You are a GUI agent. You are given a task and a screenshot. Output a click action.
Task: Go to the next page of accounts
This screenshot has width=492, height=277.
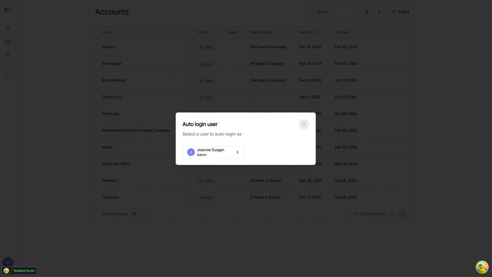(402, 214)
